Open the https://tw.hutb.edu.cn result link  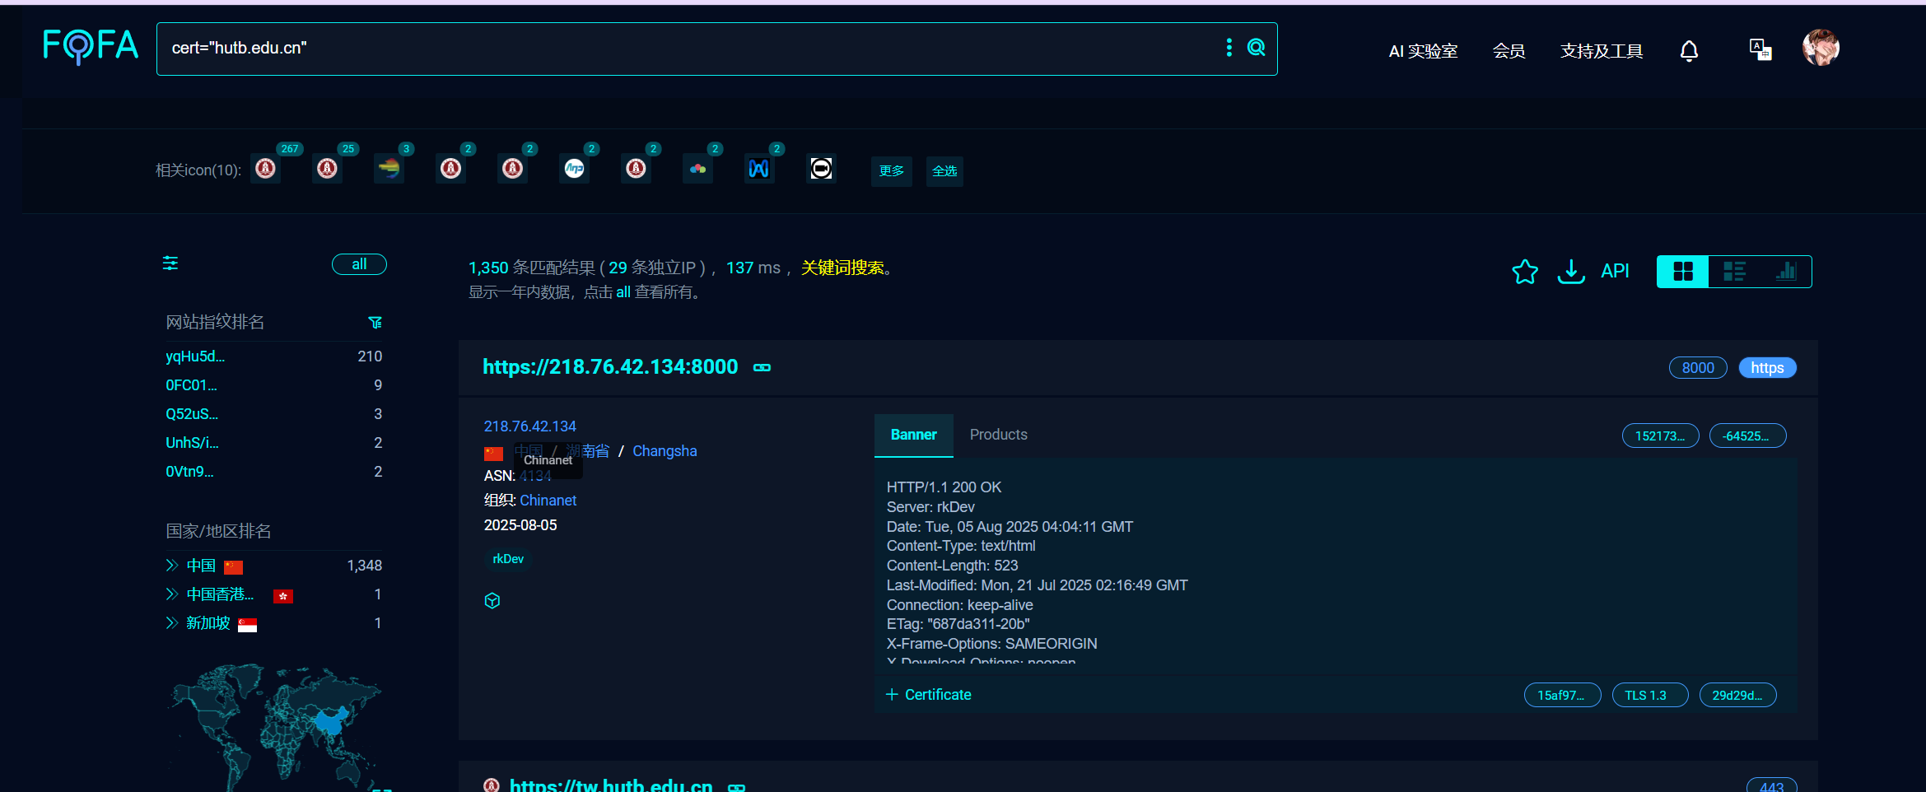pos(611,785)
